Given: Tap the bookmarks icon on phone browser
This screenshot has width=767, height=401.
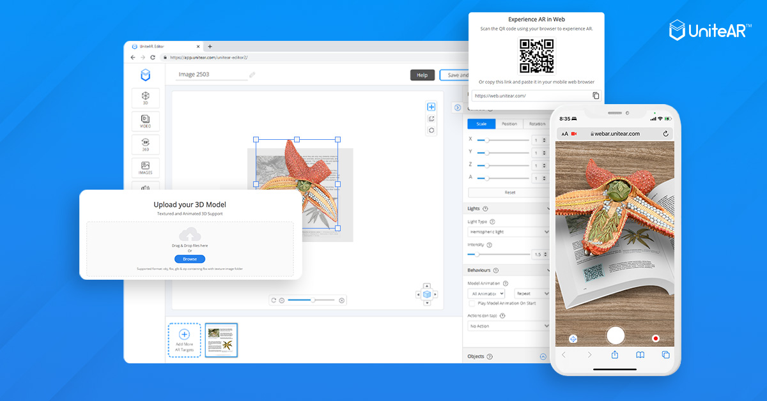Looking at the screenshot, I should [640, 355].
